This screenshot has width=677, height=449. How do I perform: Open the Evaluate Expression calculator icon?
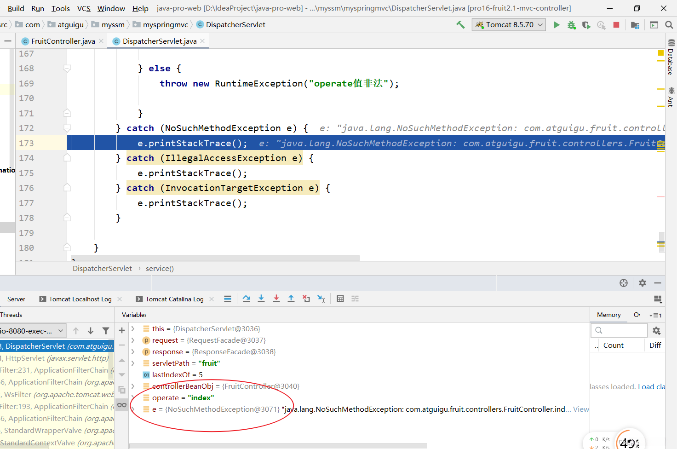[x=340, y=299]
